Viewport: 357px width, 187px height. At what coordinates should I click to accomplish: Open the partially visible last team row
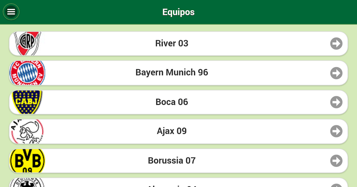[178, 183]
